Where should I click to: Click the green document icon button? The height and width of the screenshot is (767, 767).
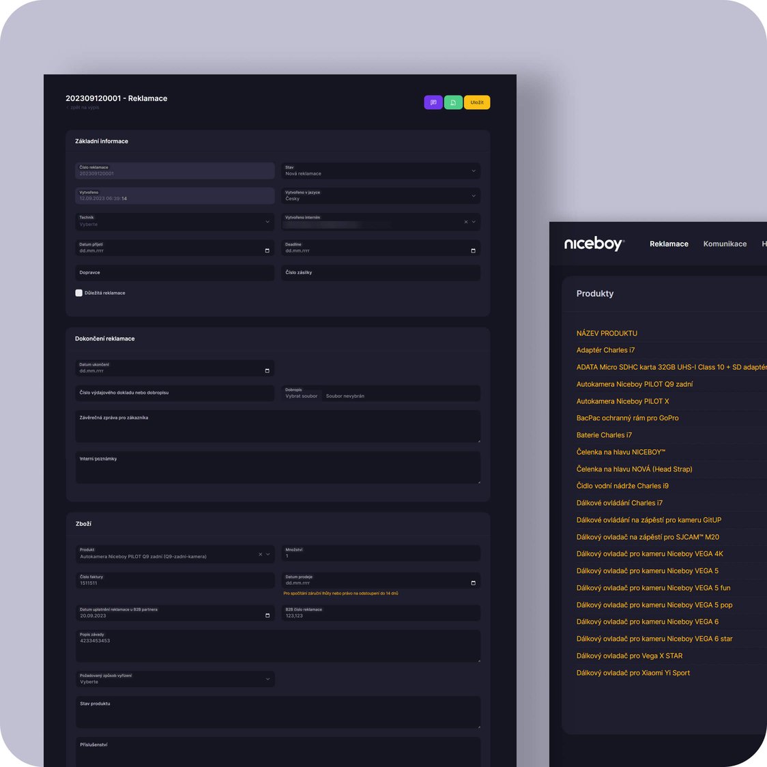point(453,102)
